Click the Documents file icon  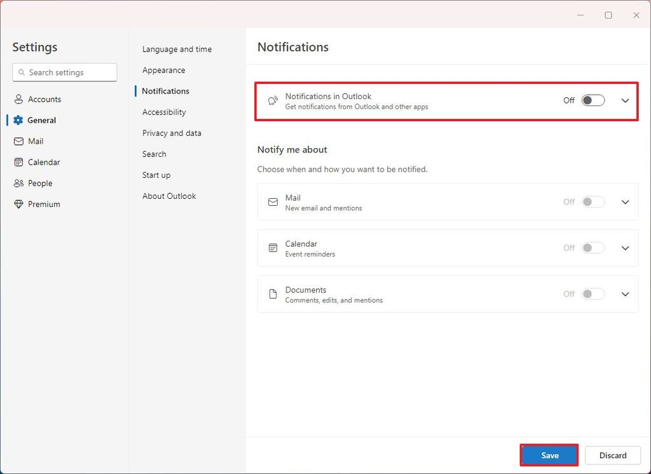click(x=273, y=294)
